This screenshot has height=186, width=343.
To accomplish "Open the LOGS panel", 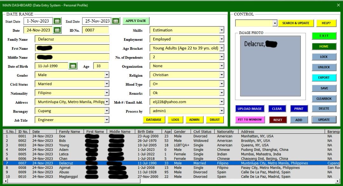I will [x=176, y=120].
